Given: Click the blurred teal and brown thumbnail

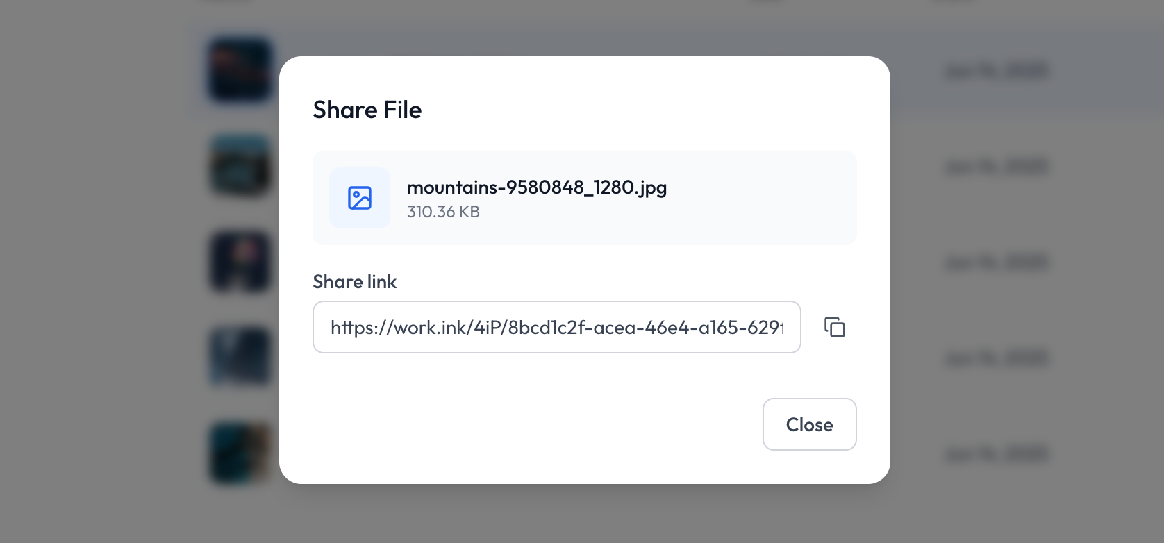Looking at the screenshot, I should coord(240,453).
